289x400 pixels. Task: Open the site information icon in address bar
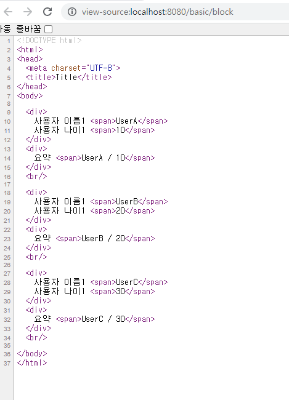click(72, 12)
